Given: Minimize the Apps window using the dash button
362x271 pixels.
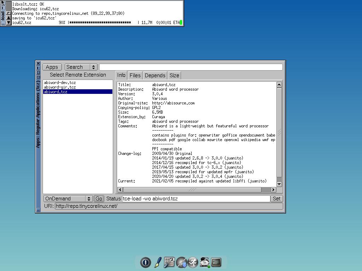Looking at the screenshot, I should (x=38, y=68).
